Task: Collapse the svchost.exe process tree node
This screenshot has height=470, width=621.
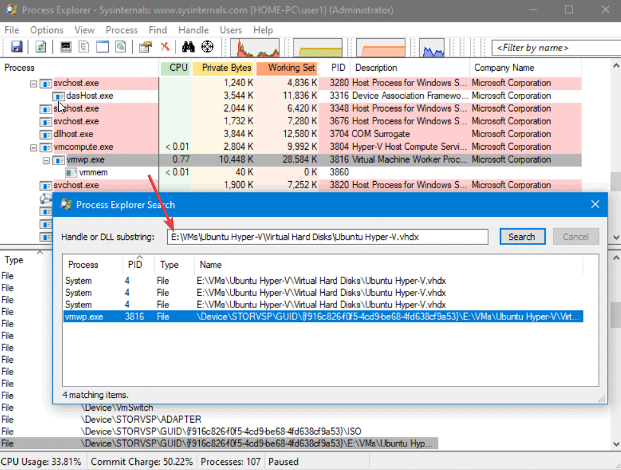Action: 34,82
